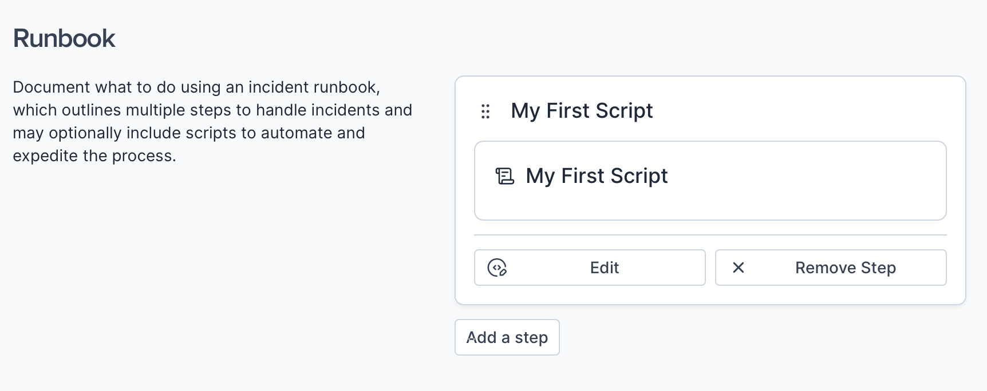Click the "Edit" text label
This screenshot has height=391, width=987.
pyautogui.click(x=605, y=268)
